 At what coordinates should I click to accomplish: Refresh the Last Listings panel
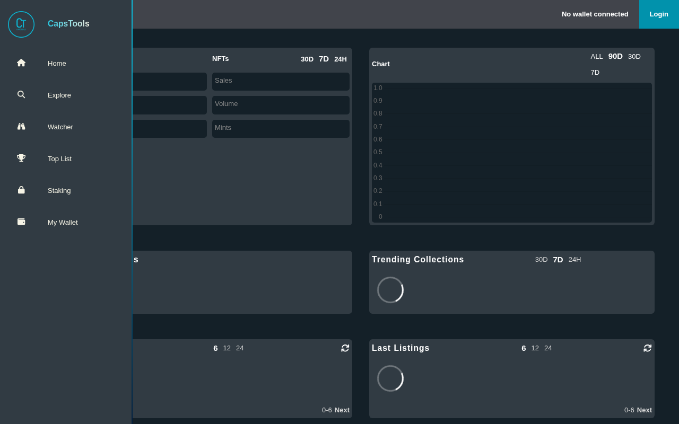pos(647,348)
